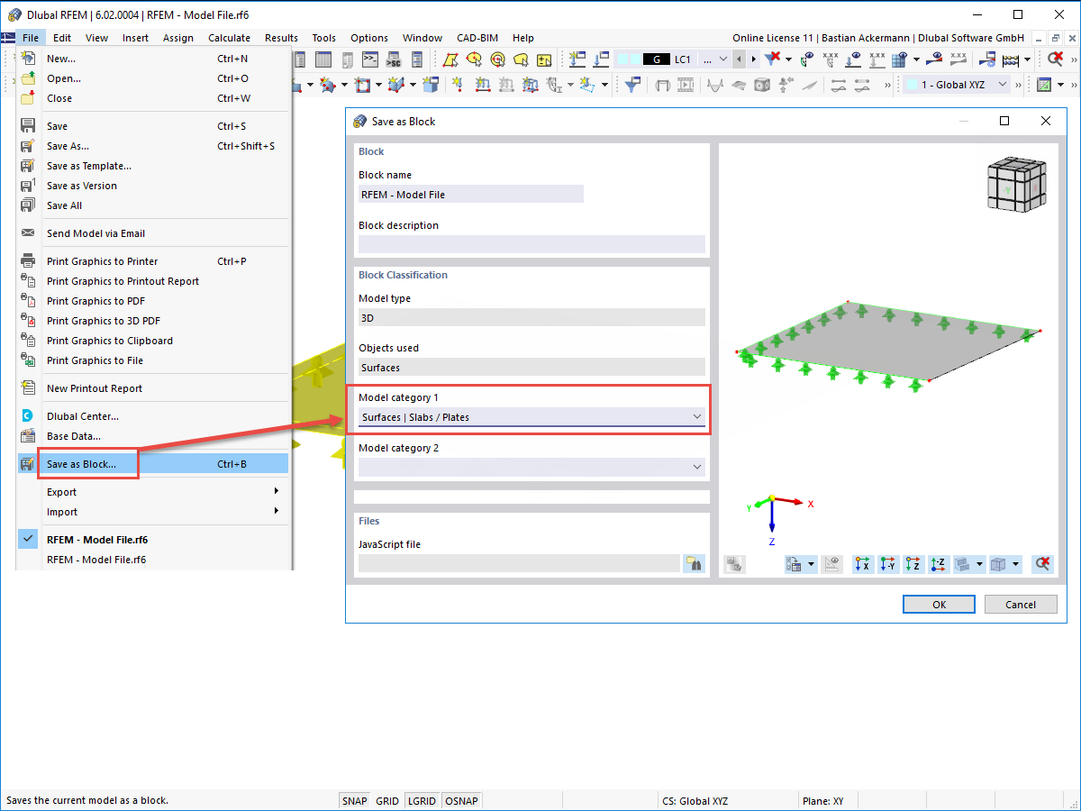Screen dimensions: 1081x811
Task: Open the Model category 1 dropdown
Action: click(695, 417)
